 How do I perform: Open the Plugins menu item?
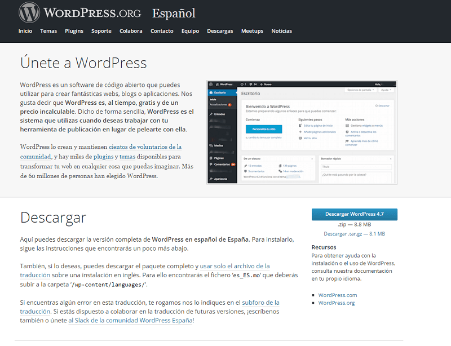[x=74, y=31]
